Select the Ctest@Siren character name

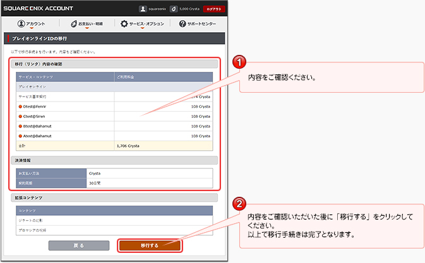point(34,116)
